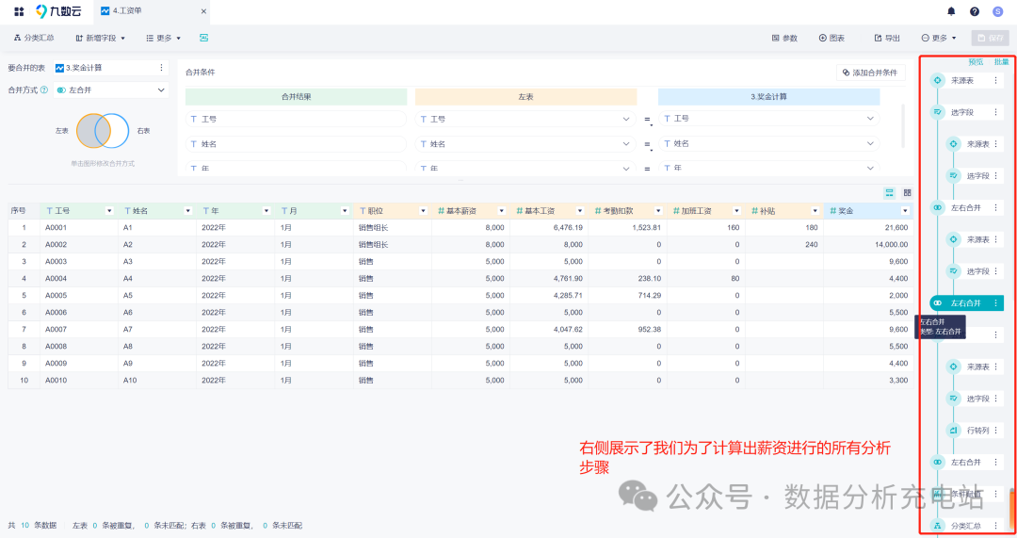Viewport: 1017px width, 538px height.
Task: Open the 左表 工号 condition dropdown
Action: tap(525, 120)
